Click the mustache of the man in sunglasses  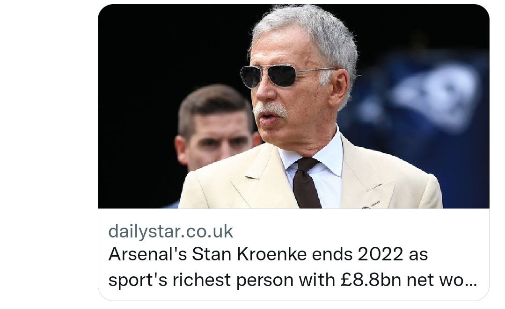(x=271, y=110)
